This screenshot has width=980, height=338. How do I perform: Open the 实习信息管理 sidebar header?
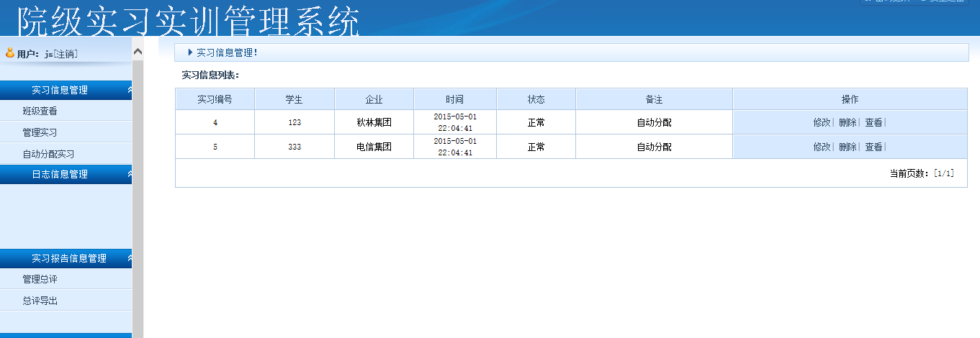point(66,91)
